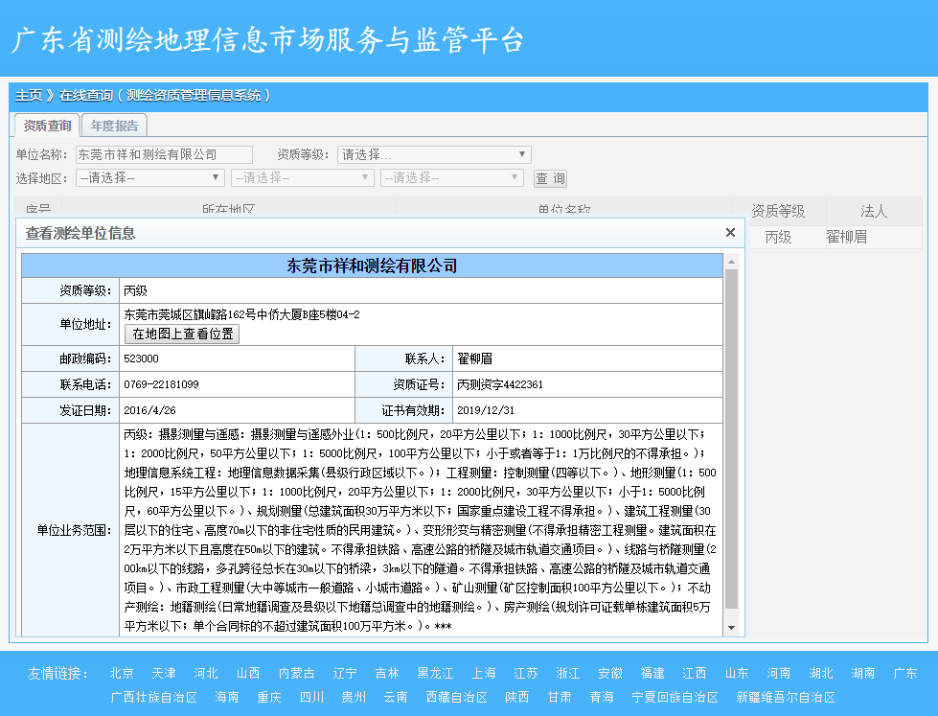Viewport: 938px width, 716px height.
Task: Open 上海 friendly link
Action: point(483,673)
